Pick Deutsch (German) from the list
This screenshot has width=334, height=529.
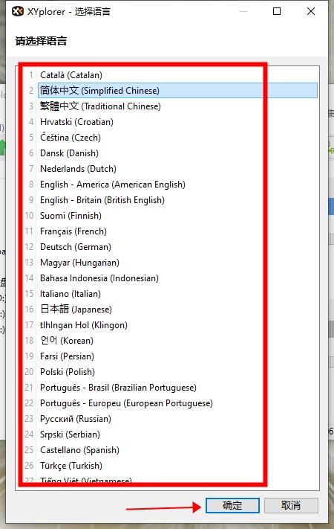(x=76, y=246)
